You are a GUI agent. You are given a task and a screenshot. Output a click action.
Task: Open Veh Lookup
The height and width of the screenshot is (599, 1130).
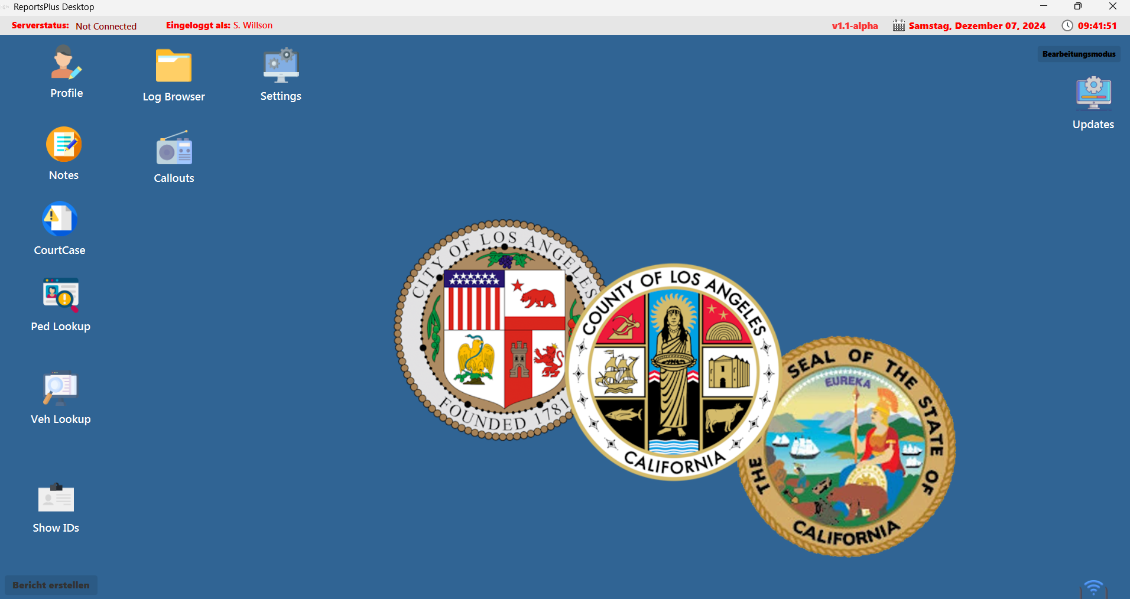tap(60, 388)
